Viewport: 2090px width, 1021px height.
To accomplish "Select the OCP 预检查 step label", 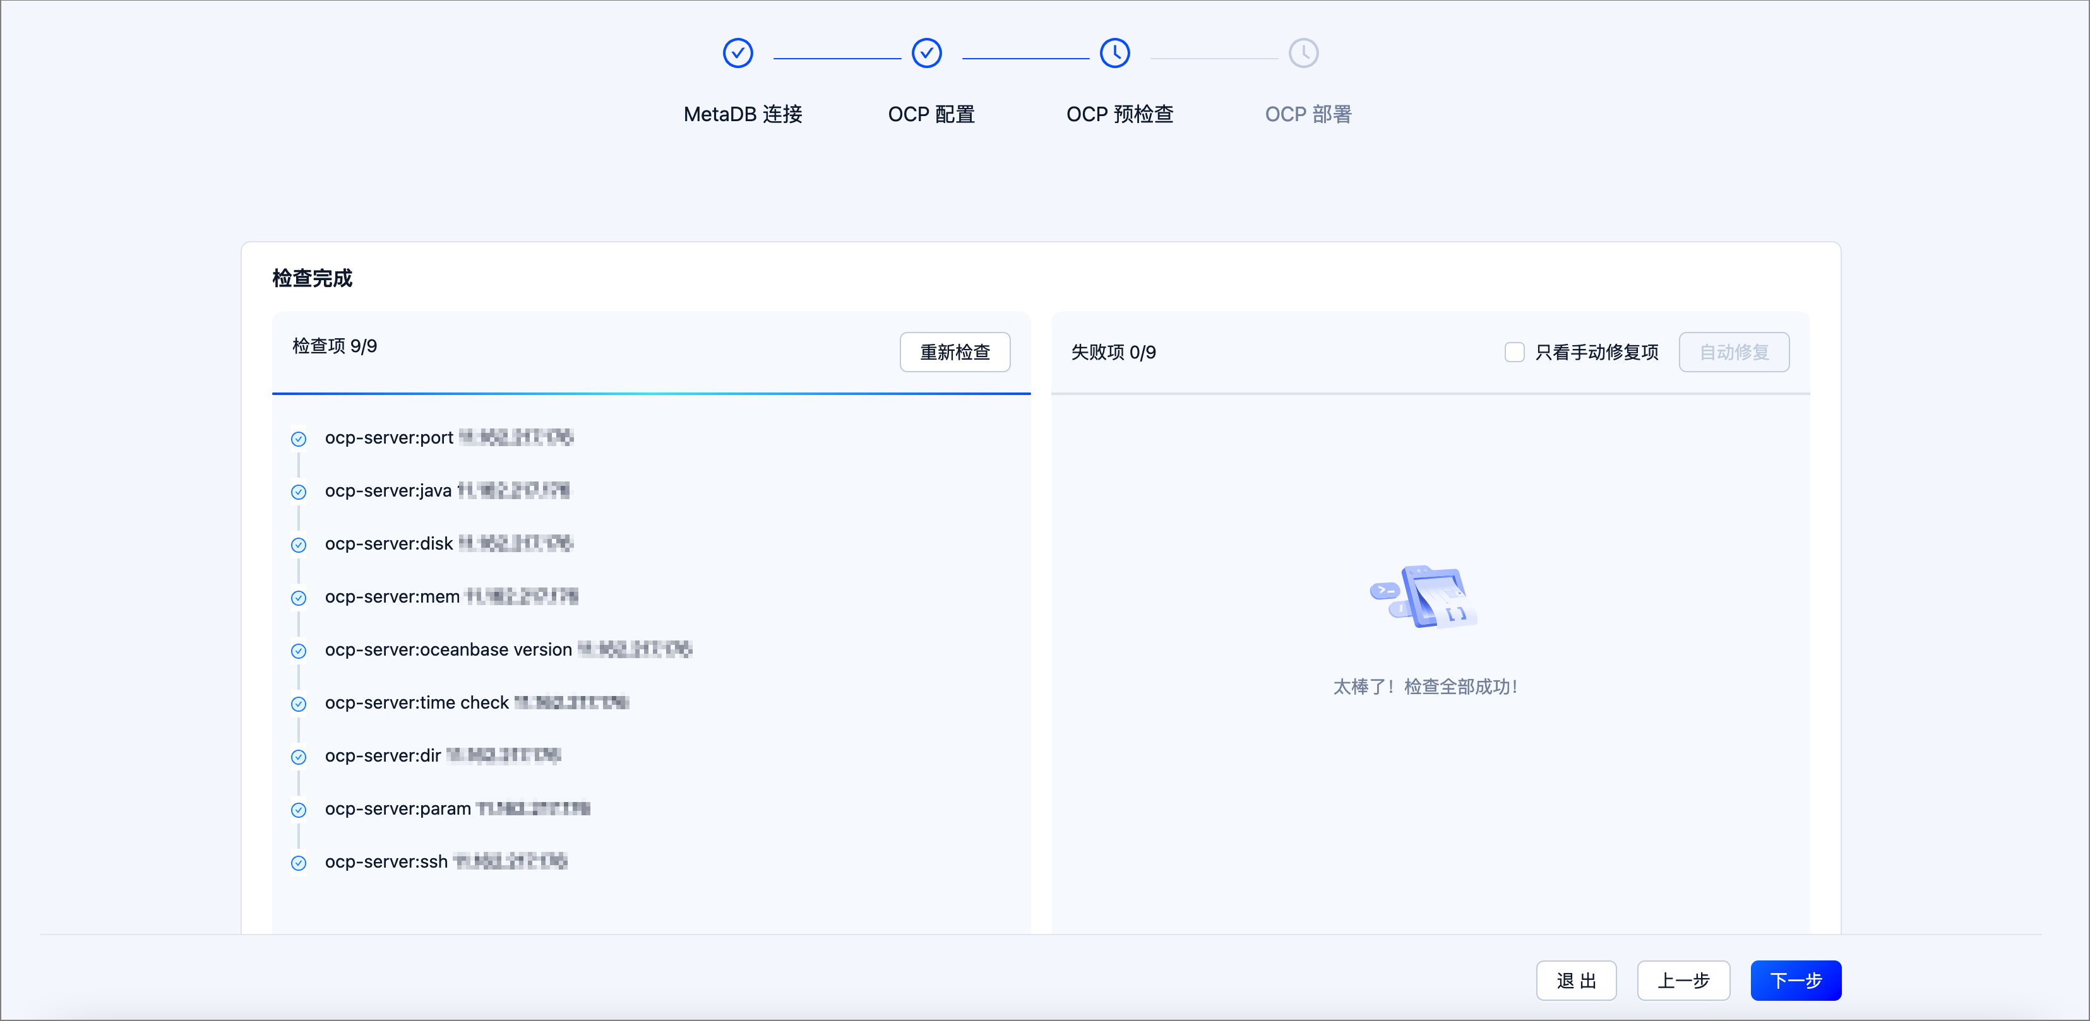I will pyautogui.click(x=1120, y=114).
